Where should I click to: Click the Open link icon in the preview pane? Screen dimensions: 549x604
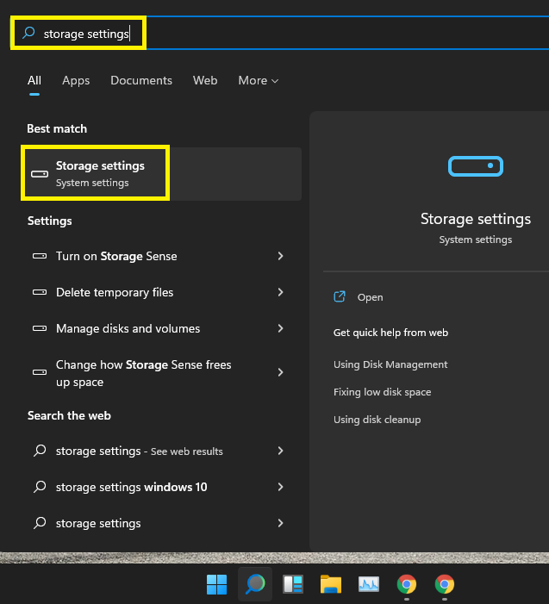pyautogui.click(x=340, y=297)
